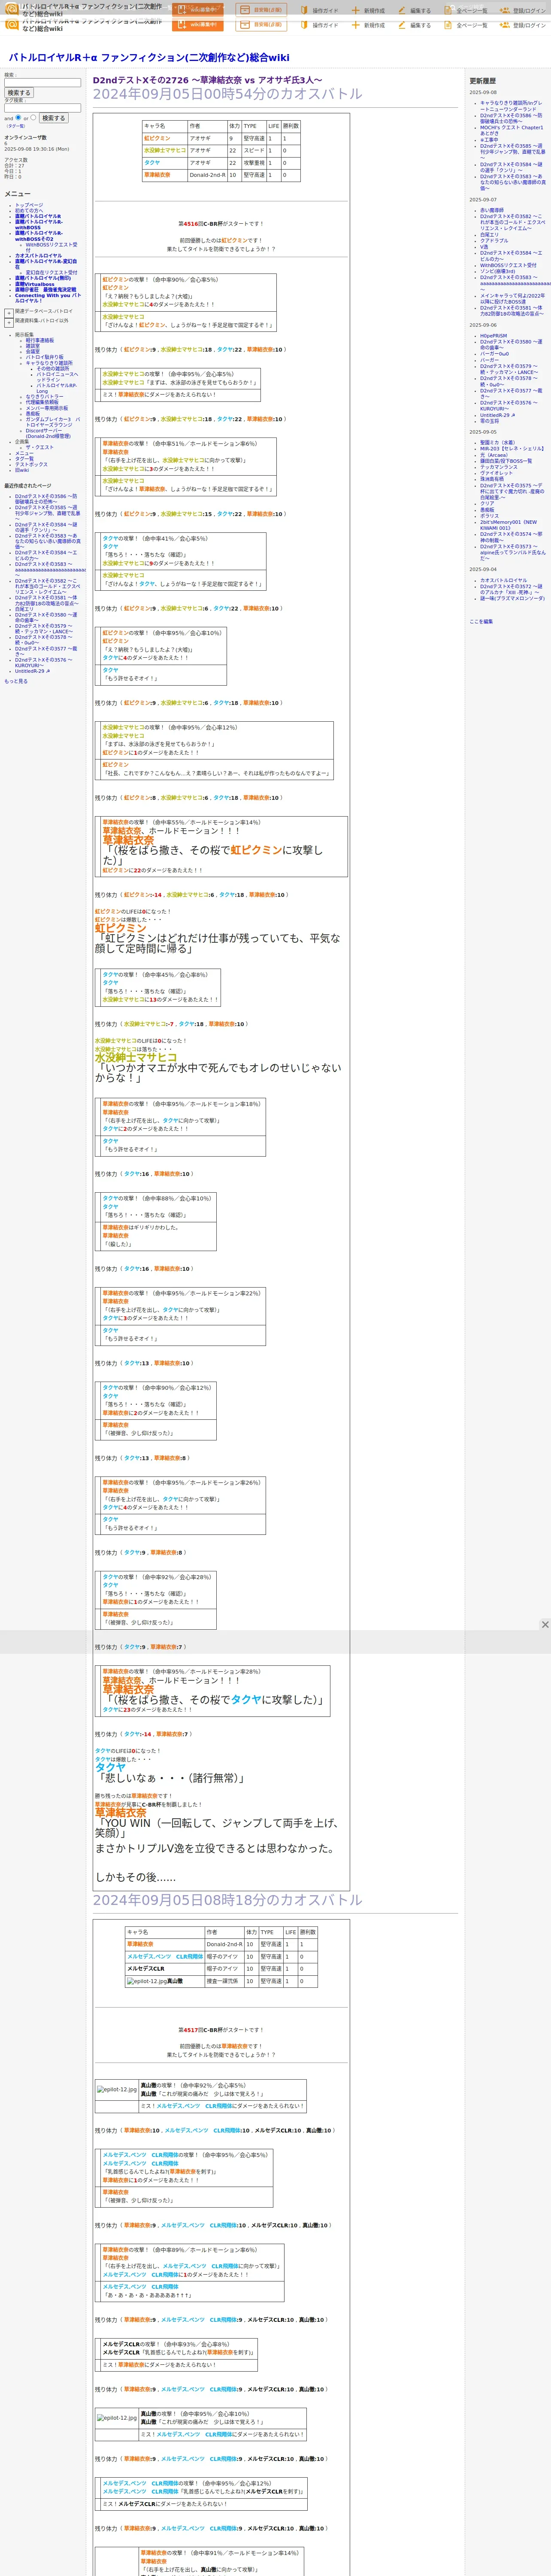
Task: Open 謎一味(プラズマメロンソーダ) link
Action: point(512,599)
